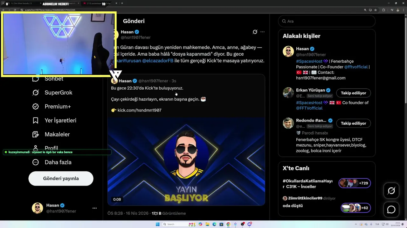
Task: Open the floating Grok button at the bottom right
Action: point(391,191)
